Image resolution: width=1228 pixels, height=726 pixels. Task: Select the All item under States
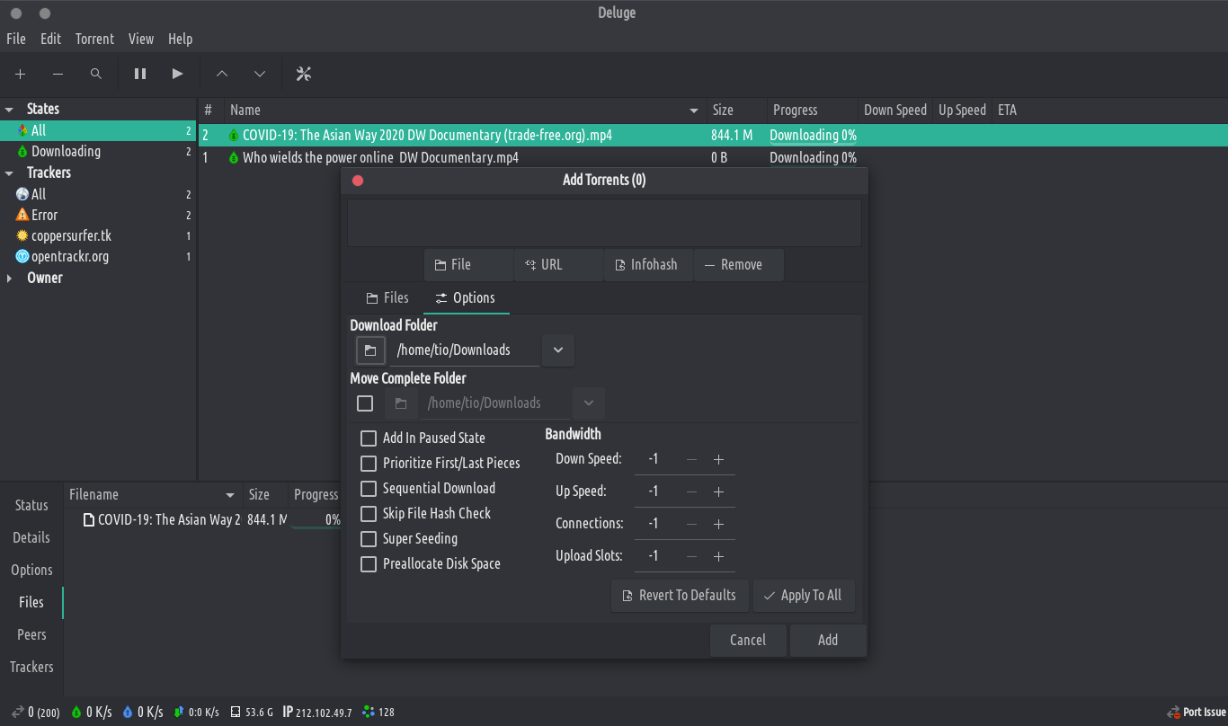click(x=98, y=130)
